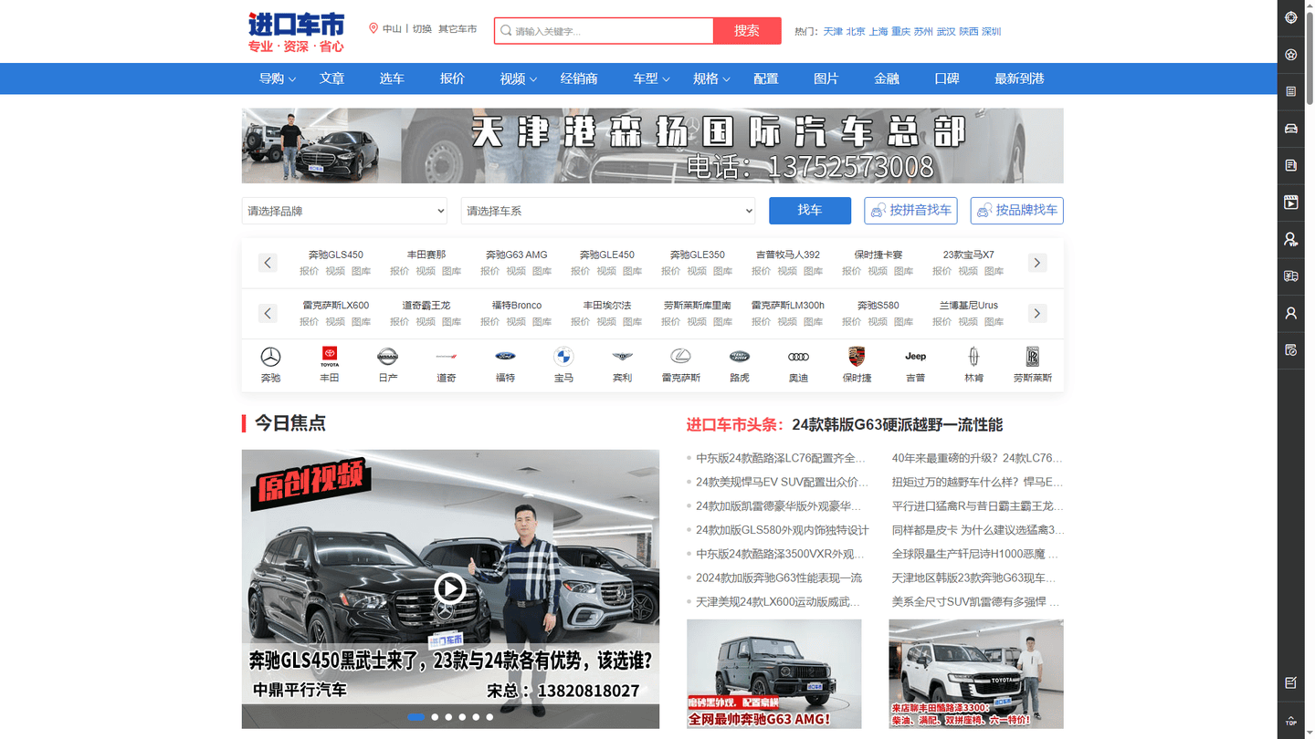Click the blue 找车 button
Image resolution: width=1315 pixels, height=739 pixels.
[x=810, y=211]
